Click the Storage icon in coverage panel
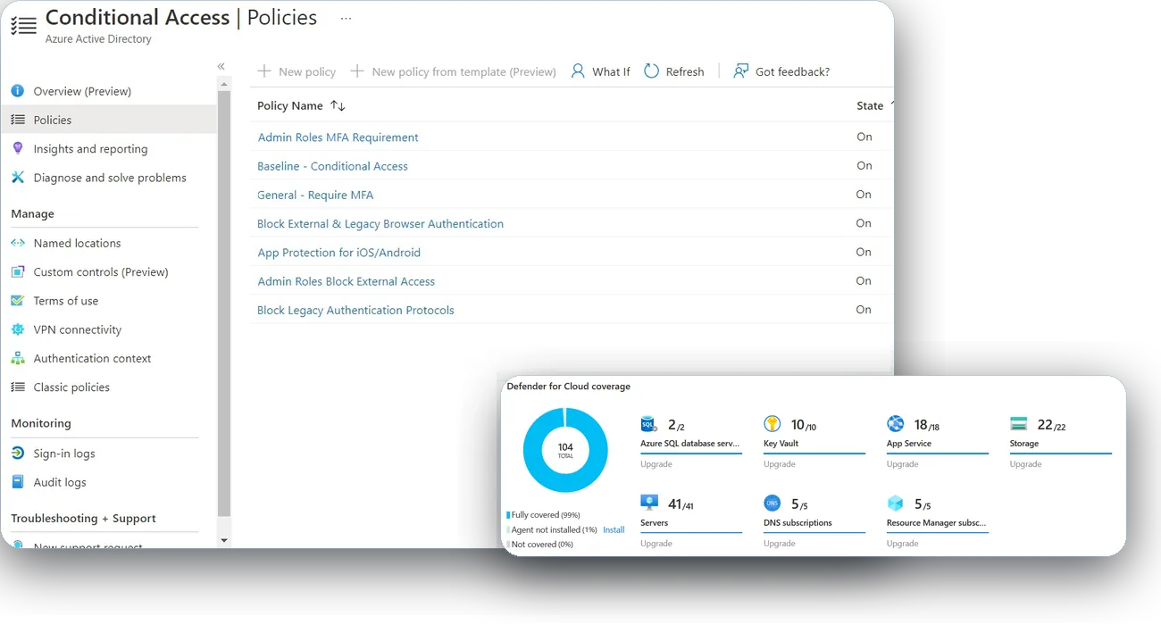 point(1019,424)
